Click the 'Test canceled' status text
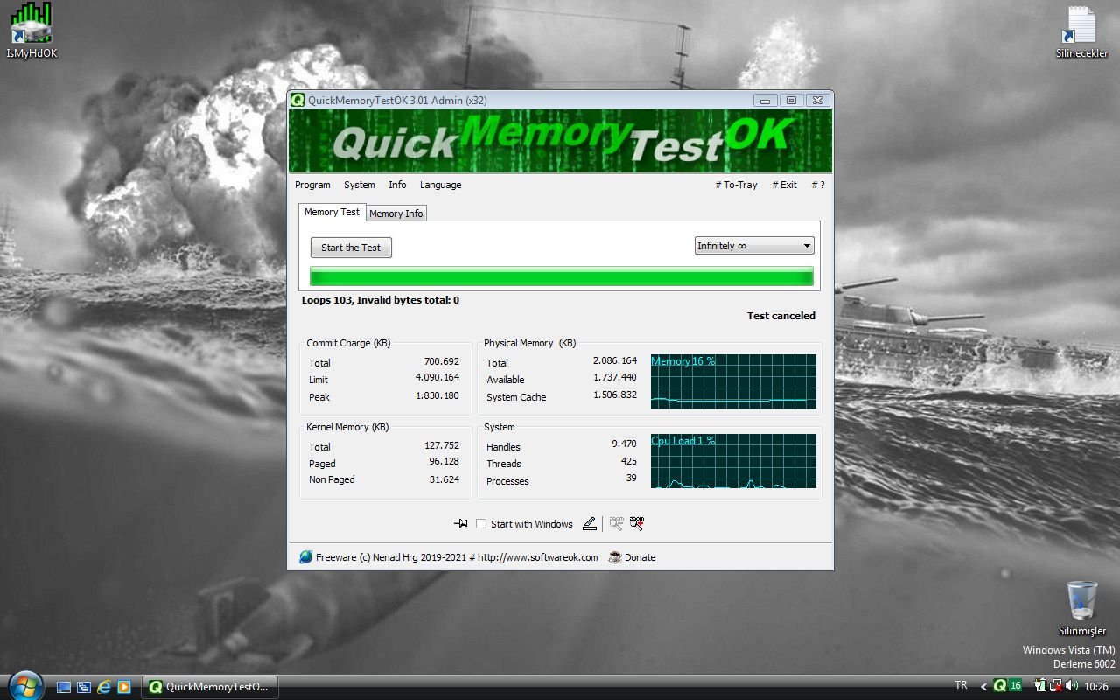Viewport: 1120px width, 700px height. pos(780,316)
